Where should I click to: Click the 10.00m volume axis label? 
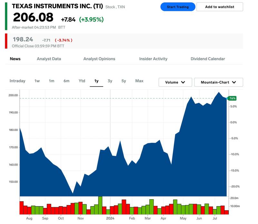coord(235,206)
